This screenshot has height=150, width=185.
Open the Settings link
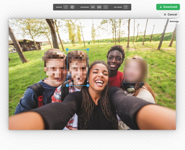[174, 21]
